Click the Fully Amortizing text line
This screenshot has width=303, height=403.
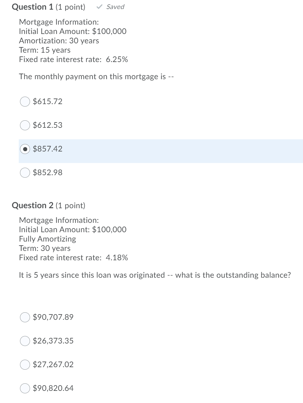(47, 239)
